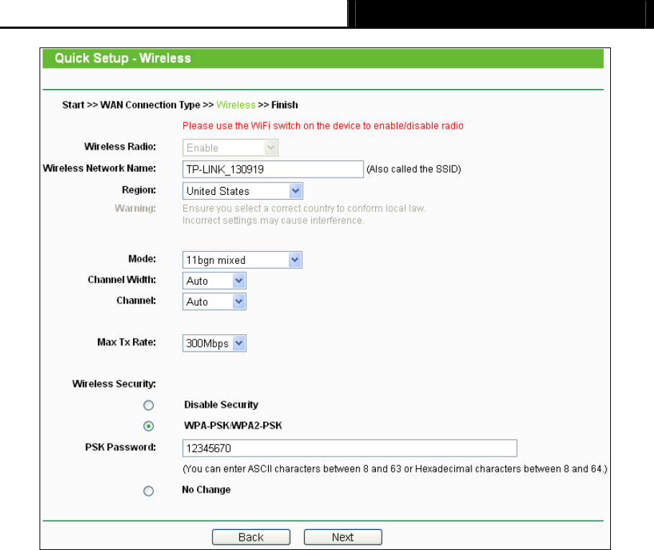The width and height of the screenshot is (654, 550).
Task: Click the red WiFi switch notice text
Action: [x=323, y=126]
